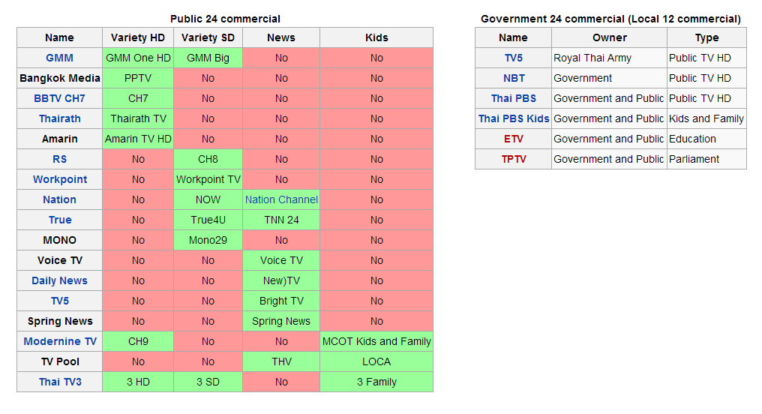This screenshot has width=762, height=414.
Task: Open TV5 link in Government table
Action: 513,58
